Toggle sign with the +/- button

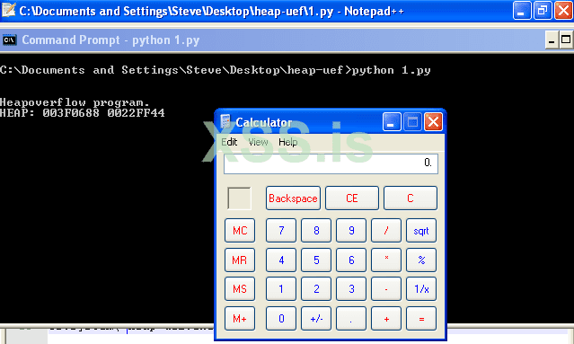pyautogui.click(x=316, y=318)
